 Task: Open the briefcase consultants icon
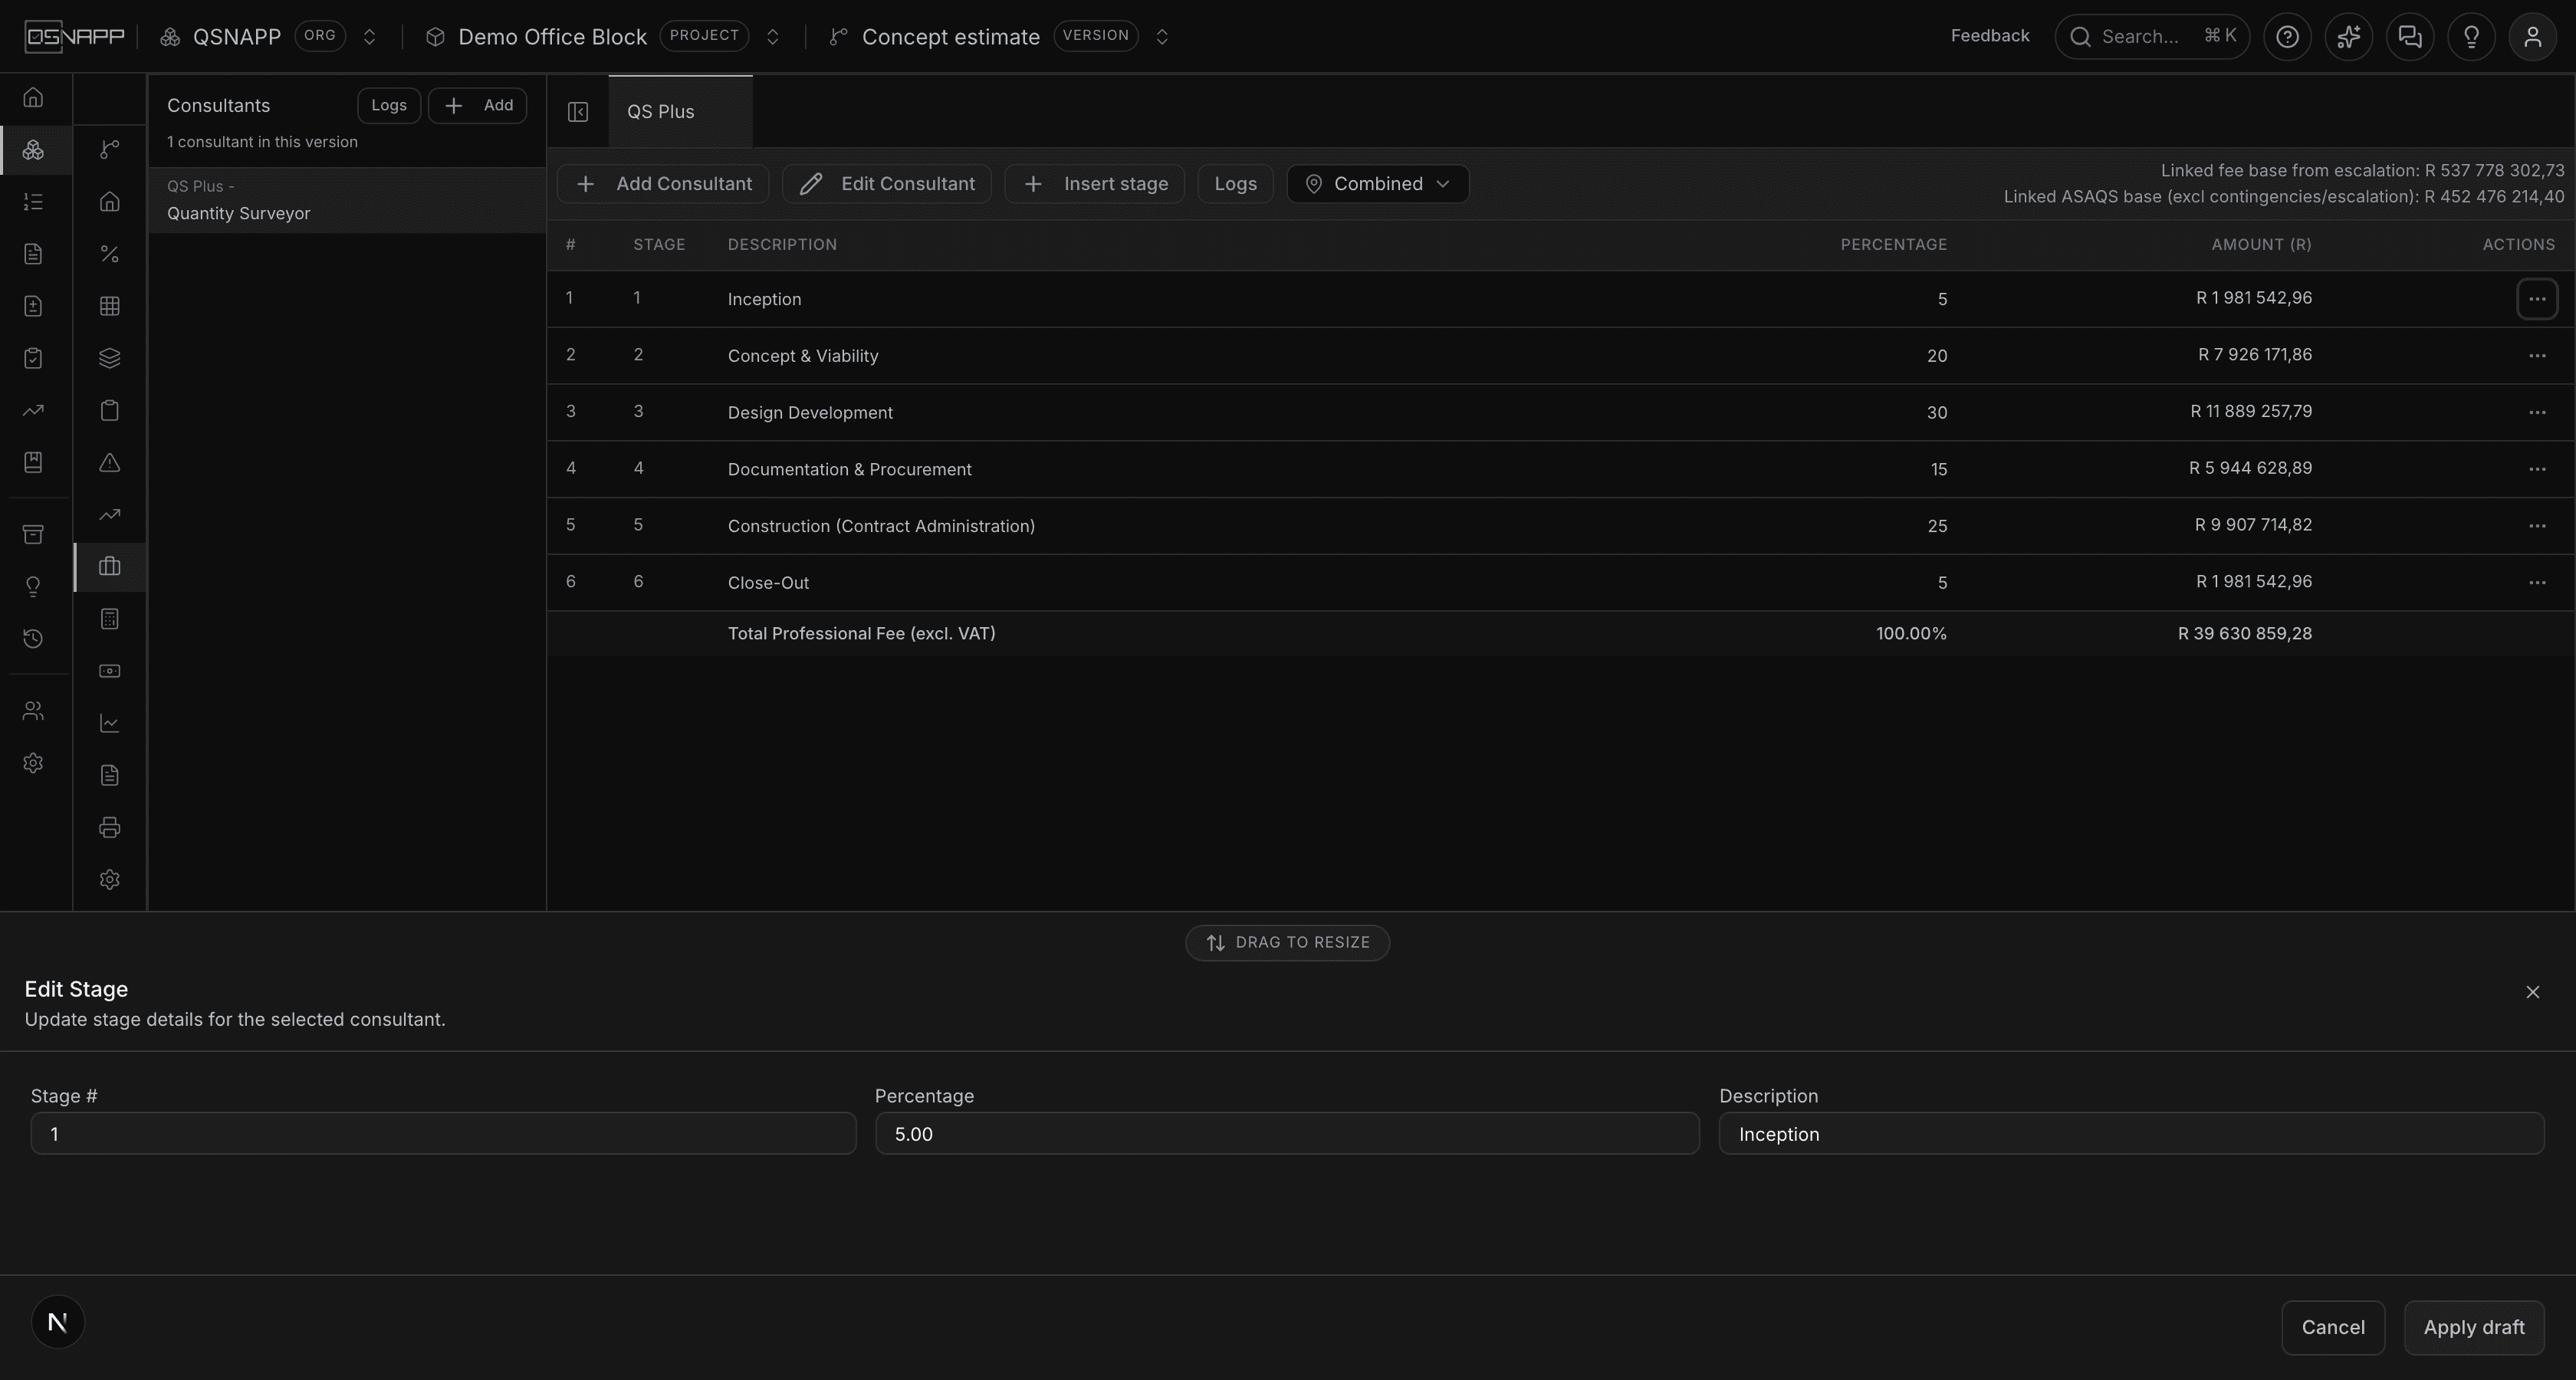click(x=110, y=567)
